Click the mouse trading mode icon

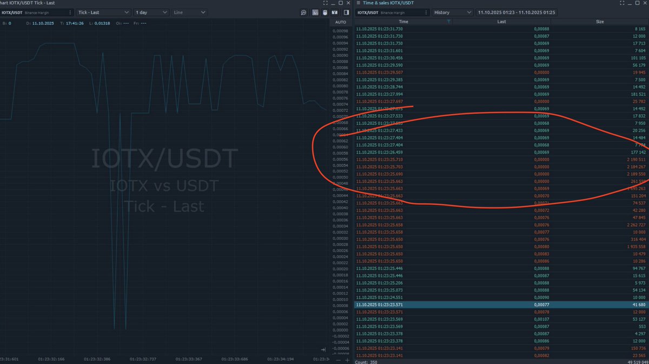point(325,12)
